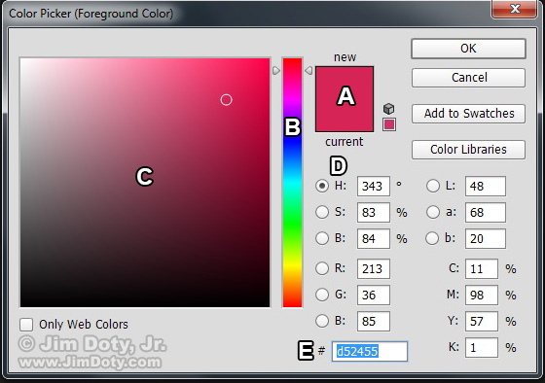545x383 pixels.
Task: Open Color Libraries
Action: tap(468, 150)
